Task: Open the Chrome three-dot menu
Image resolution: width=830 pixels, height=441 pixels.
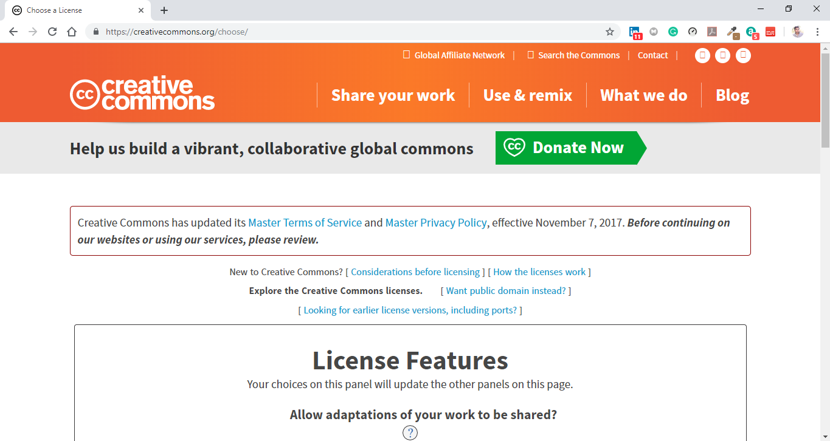Action: click(x=817, y=32)
